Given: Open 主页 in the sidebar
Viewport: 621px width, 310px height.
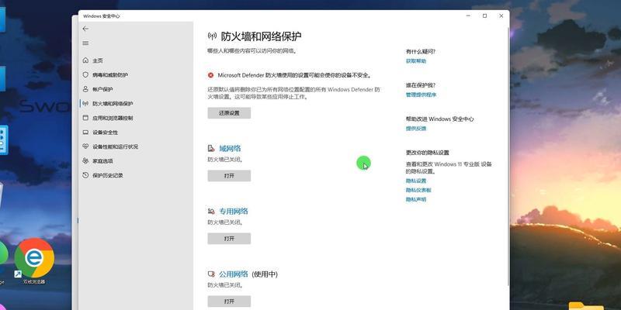Looking at the screenshot, I should tap(98, 60).
